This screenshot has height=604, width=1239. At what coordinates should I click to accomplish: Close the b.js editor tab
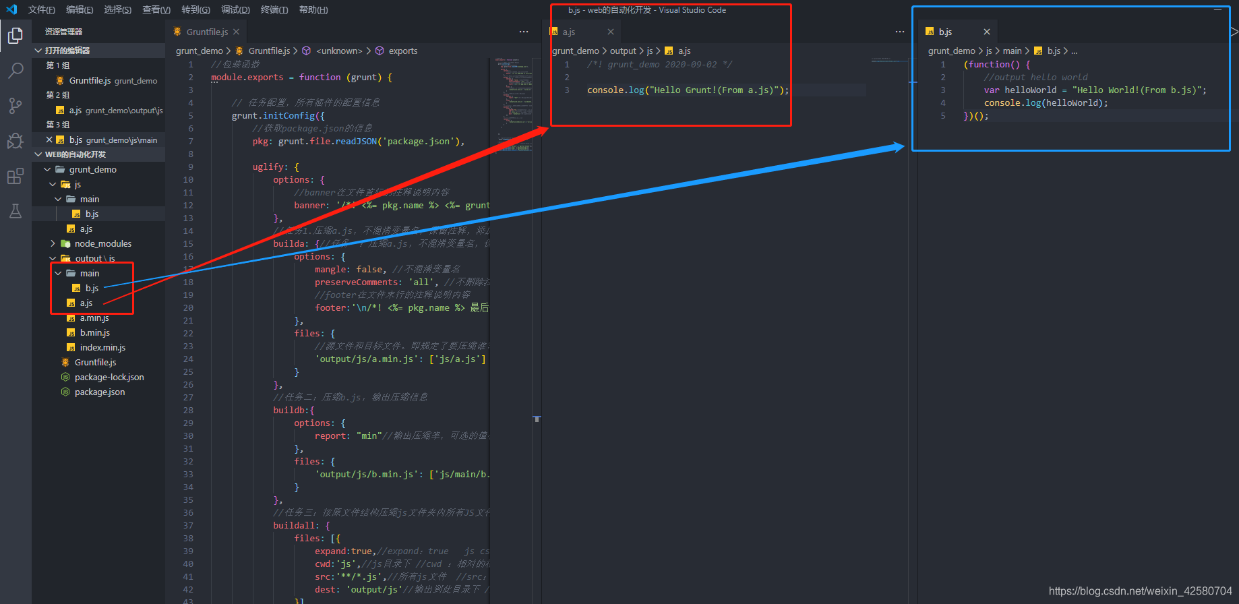pyautogui.click(x=987, y=32)
